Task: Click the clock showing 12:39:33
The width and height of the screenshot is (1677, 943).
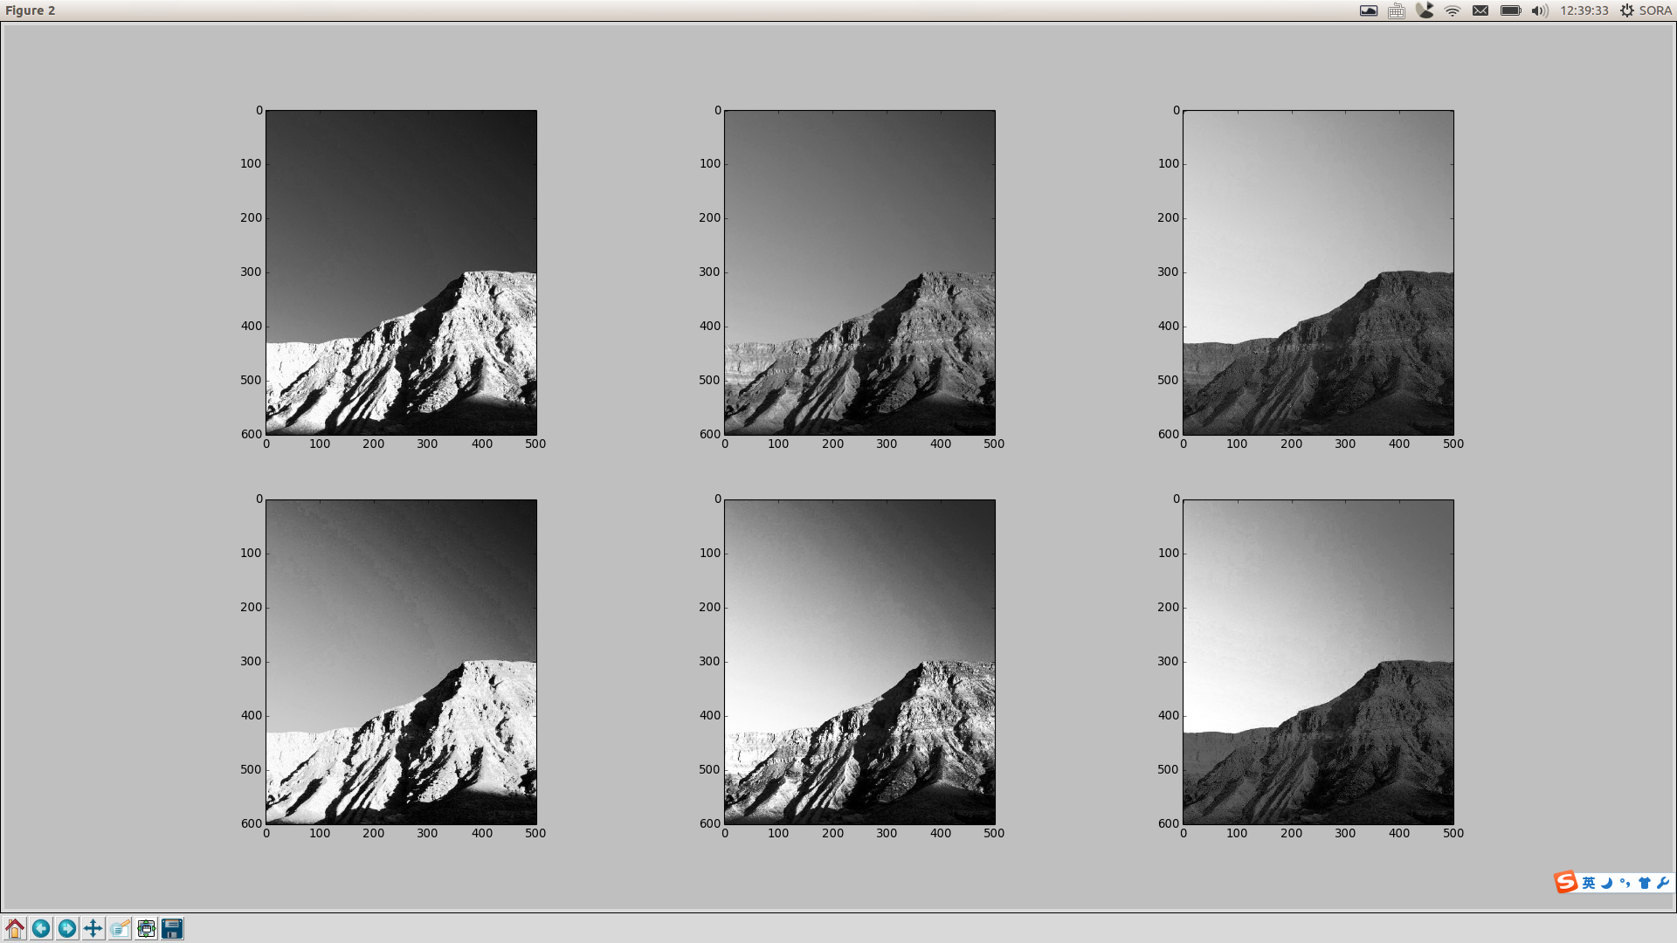Action: tap(1584, 10)
